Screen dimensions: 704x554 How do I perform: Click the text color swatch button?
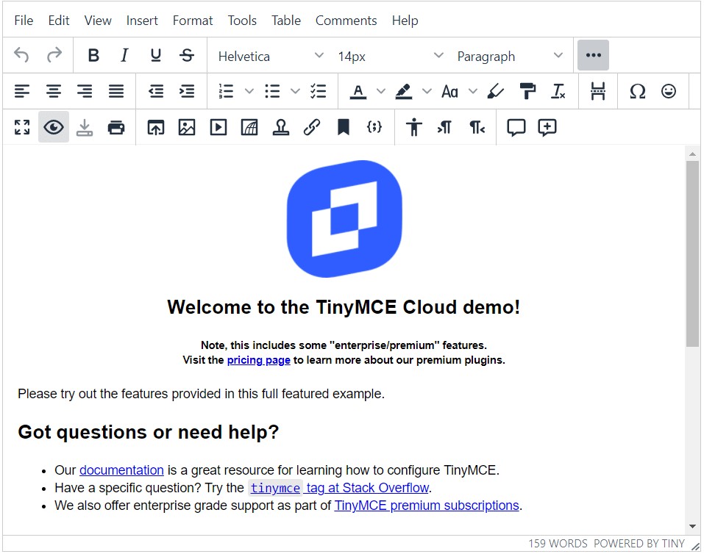(x=358, y=91)
